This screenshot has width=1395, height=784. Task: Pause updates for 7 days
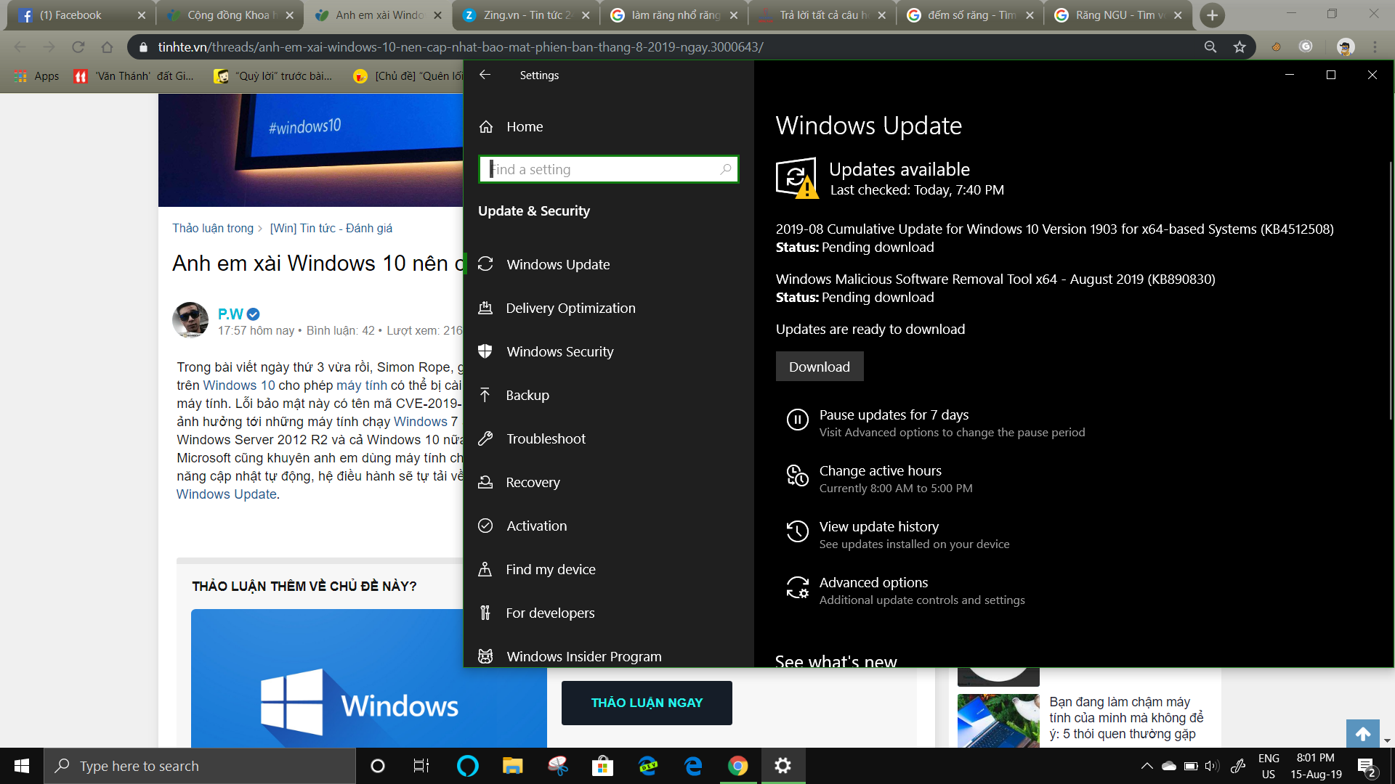click(x=894, y=415)
